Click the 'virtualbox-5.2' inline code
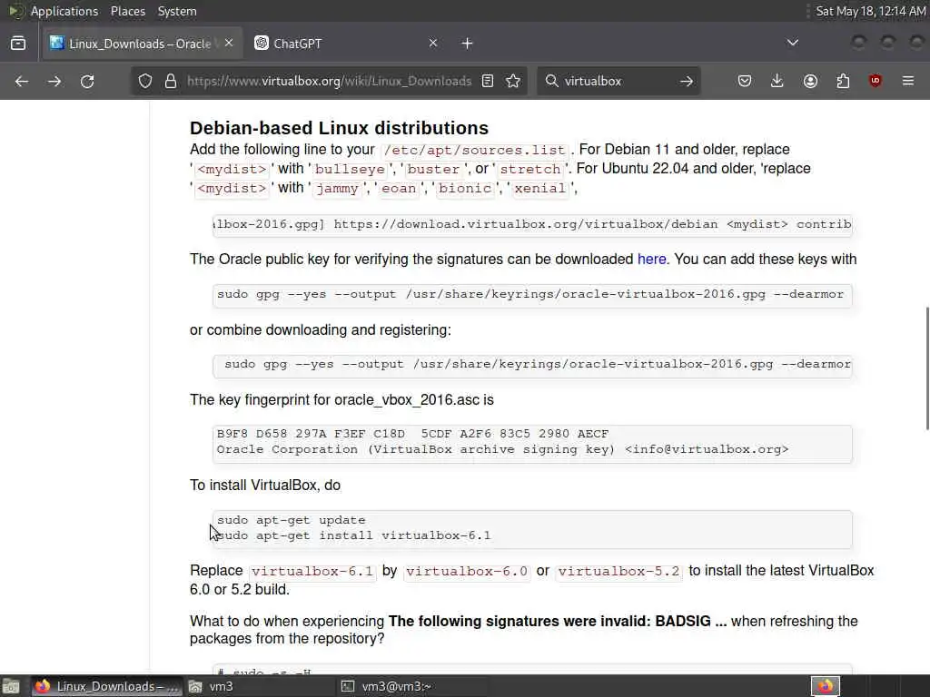The image size is (930, 697). click(x=618, y=572)
